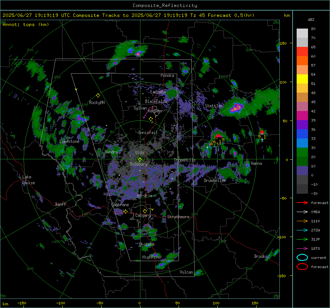Select the orange 111V arrow legend icon
Screen dimensions: 330x308
pos(302,221)
